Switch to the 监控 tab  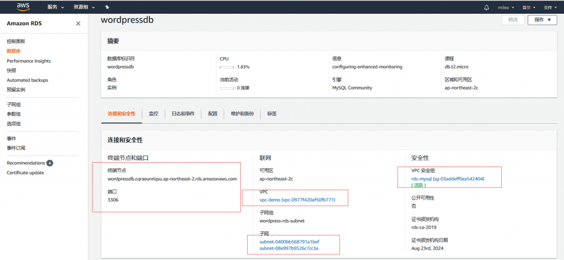(x=154, y=113)
